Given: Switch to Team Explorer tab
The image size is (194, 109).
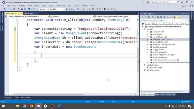Looking at the screenshot, I should pyautogui.click(x=160, y=94).
